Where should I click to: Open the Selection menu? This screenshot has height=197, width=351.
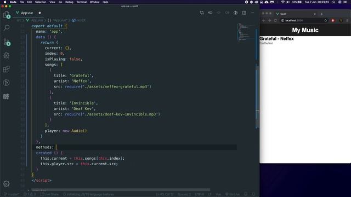click(41, 2)
